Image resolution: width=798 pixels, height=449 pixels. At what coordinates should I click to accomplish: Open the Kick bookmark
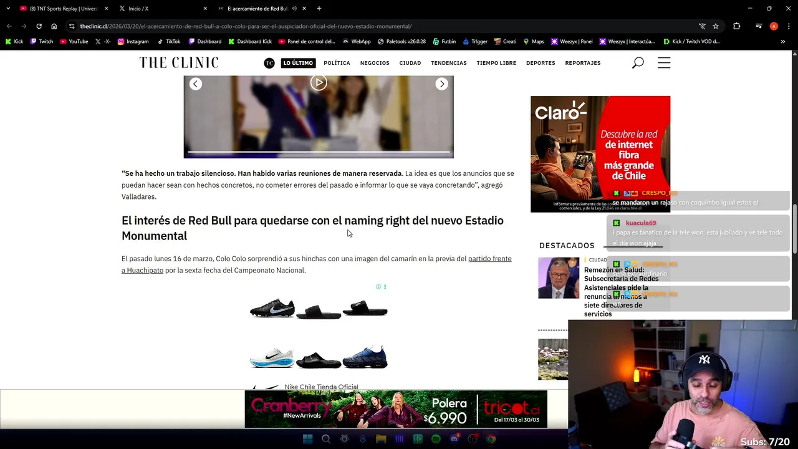coord(14,42)
